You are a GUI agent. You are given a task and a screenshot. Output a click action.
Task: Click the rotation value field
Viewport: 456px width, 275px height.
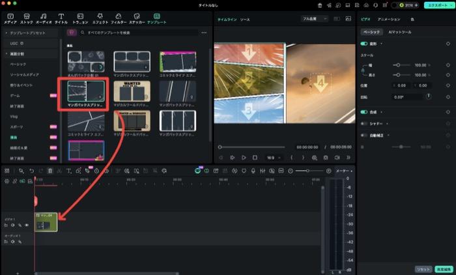(x=406, y=97)
